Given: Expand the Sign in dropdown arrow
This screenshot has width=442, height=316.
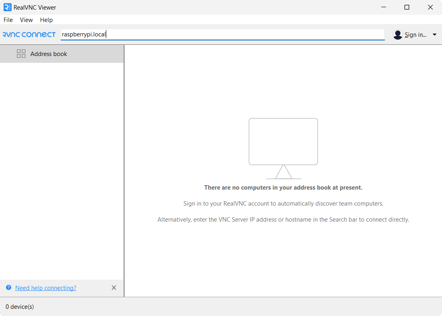Looking at the screenshot, I should pyautogui.click(x=434, y=35).
